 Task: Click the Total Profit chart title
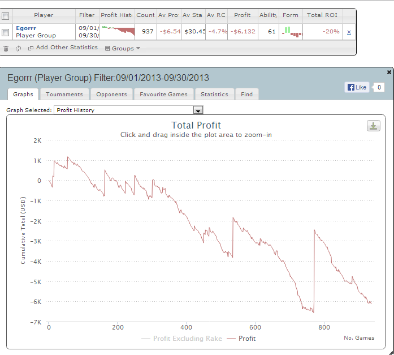(196, 125)
